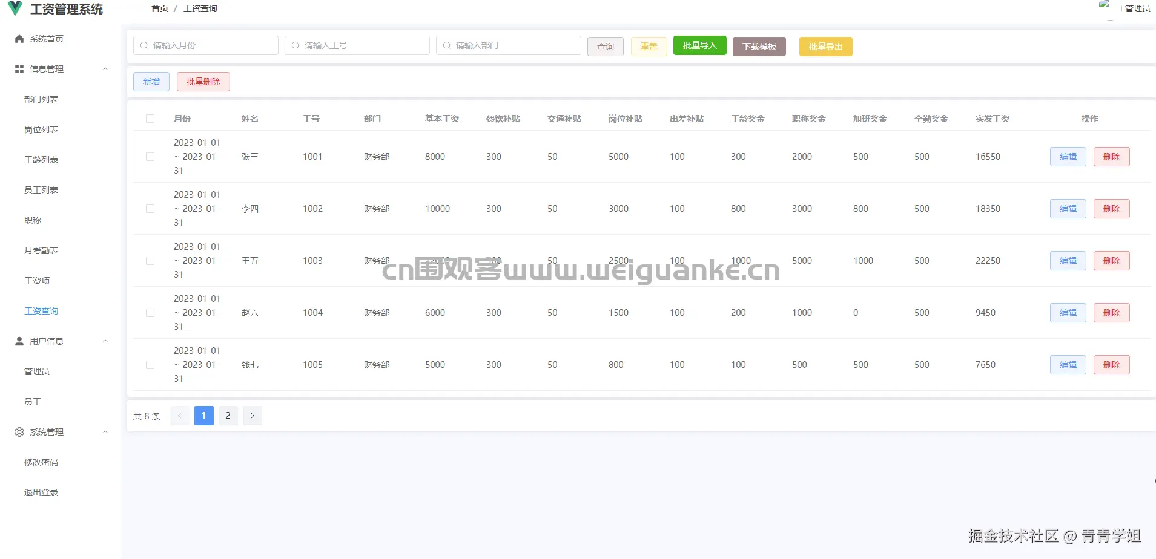
Task: Collapse the 用户信息 section chevron
Action: tap(105, 341)
